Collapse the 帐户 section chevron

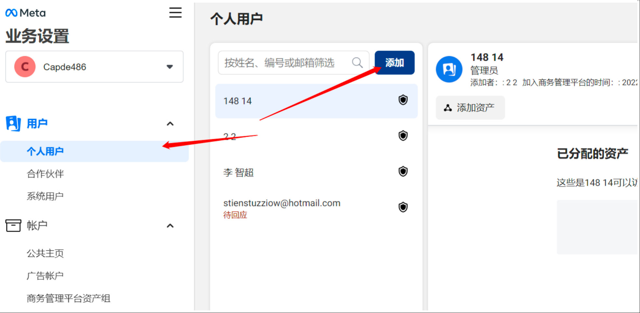point(170,226)
